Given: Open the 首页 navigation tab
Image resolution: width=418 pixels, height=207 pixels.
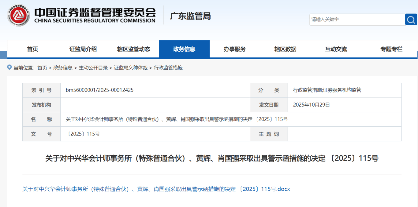Looking at the screenshot, I should [32, 49].
